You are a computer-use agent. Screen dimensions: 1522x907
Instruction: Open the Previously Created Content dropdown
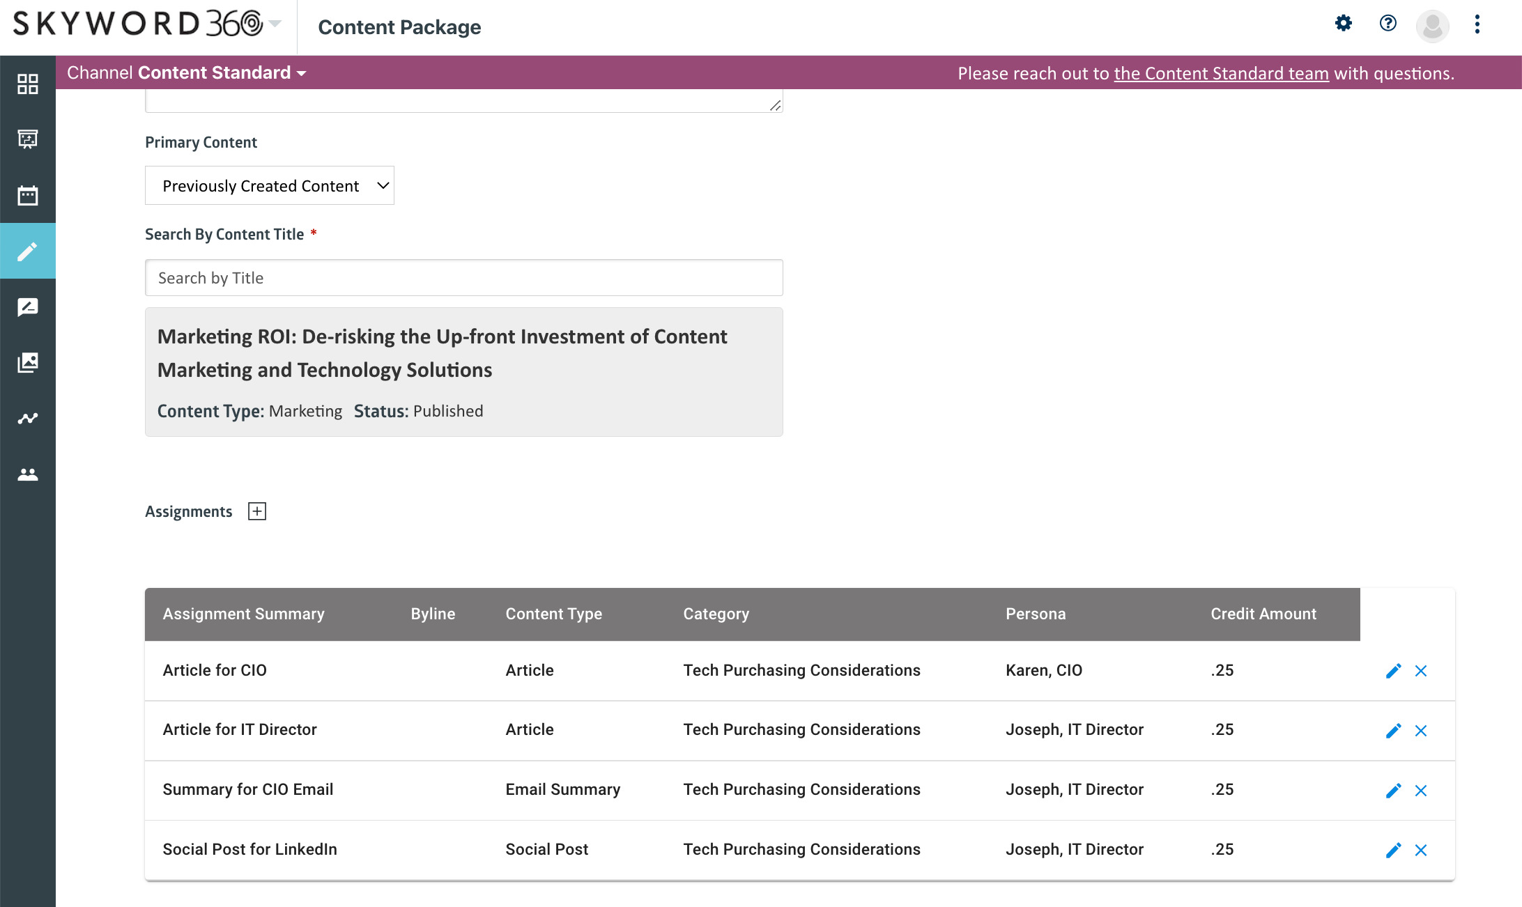[x=270, y=185]
